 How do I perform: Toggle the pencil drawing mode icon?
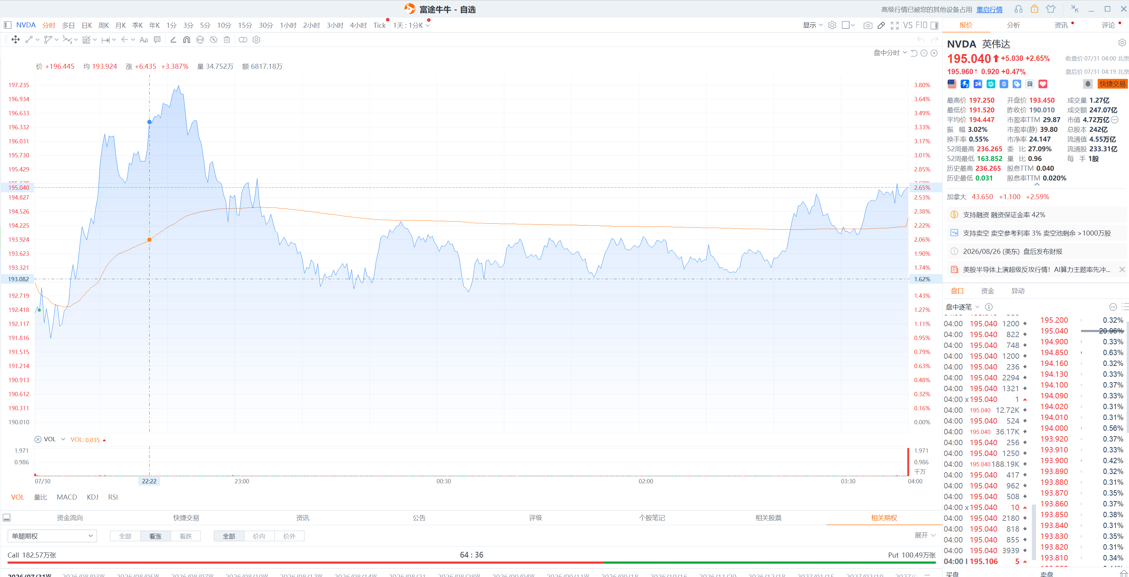[881, 25]
